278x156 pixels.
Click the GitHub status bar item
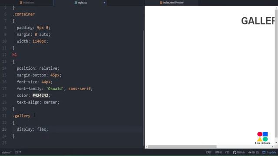click(x=239, y=152)
